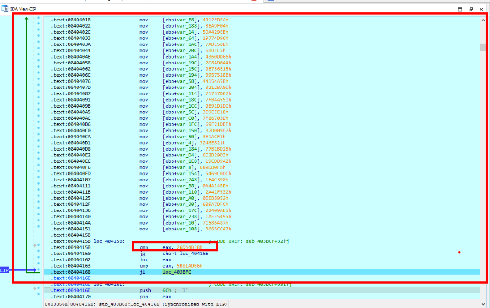Screen dimensions: 490x308
Task: Select the value 7F86703Dh
Action: pyautogui.click(x=216, y=118)
